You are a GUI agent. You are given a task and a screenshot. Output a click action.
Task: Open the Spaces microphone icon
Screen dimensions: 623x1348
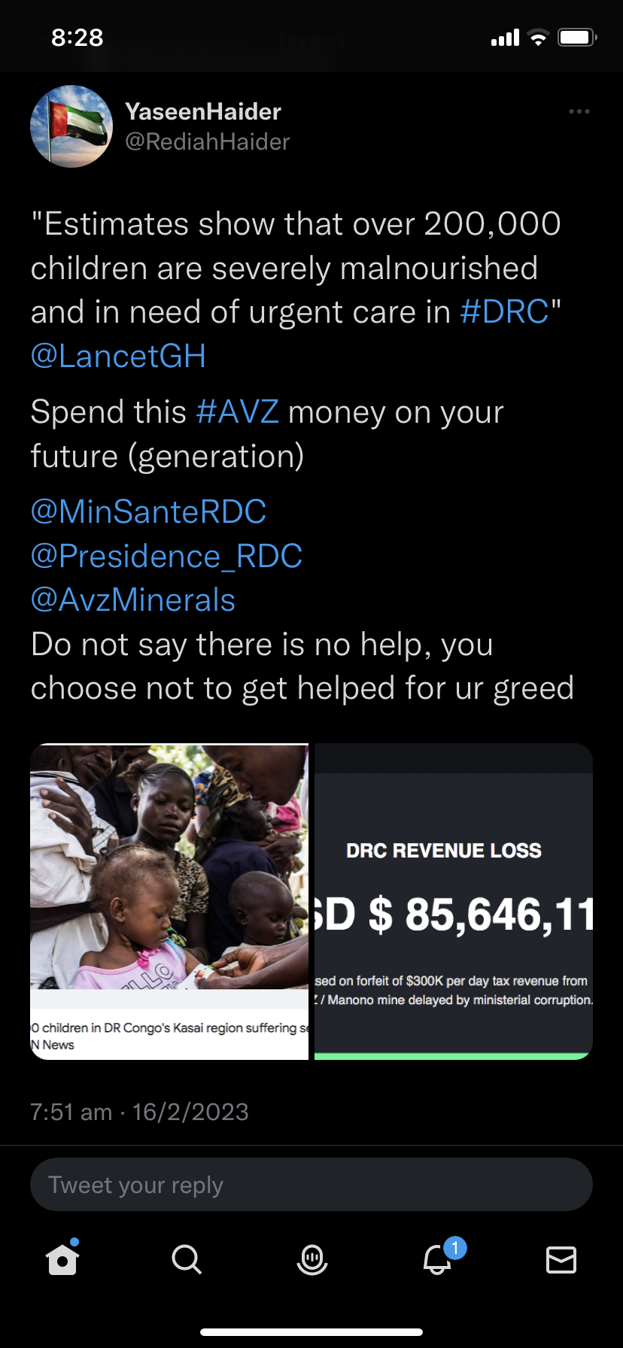pyautogui.click(x=311, y=1259)
